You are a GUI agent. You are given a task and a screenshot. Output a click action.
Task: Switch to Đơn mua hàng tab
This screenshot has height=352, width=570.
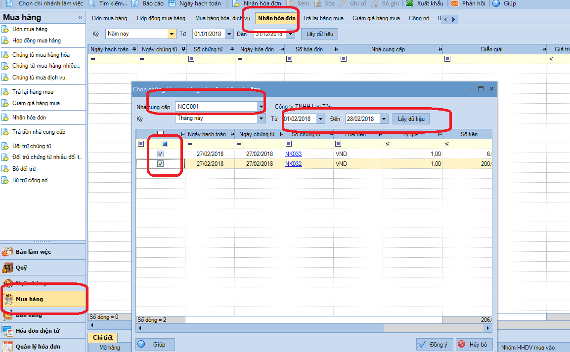[109, 18]
